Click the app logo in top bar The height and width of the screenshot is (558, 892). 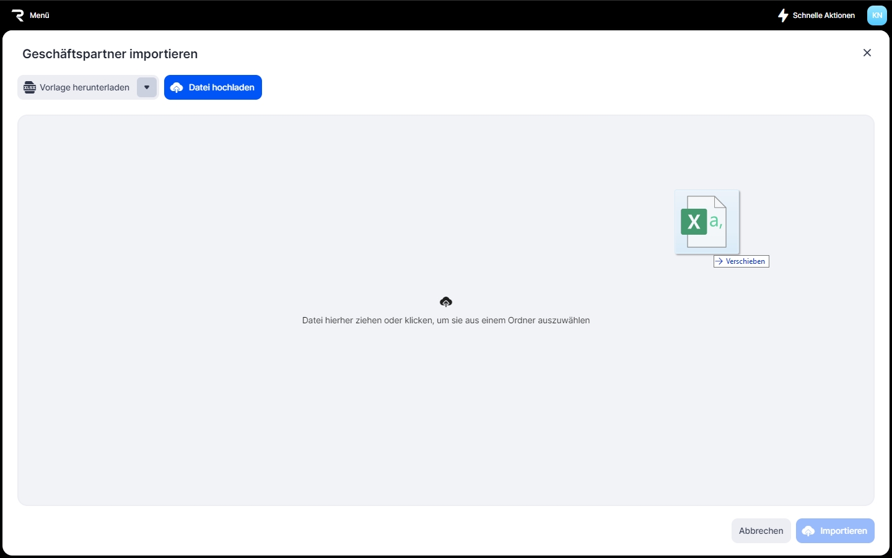17,15
